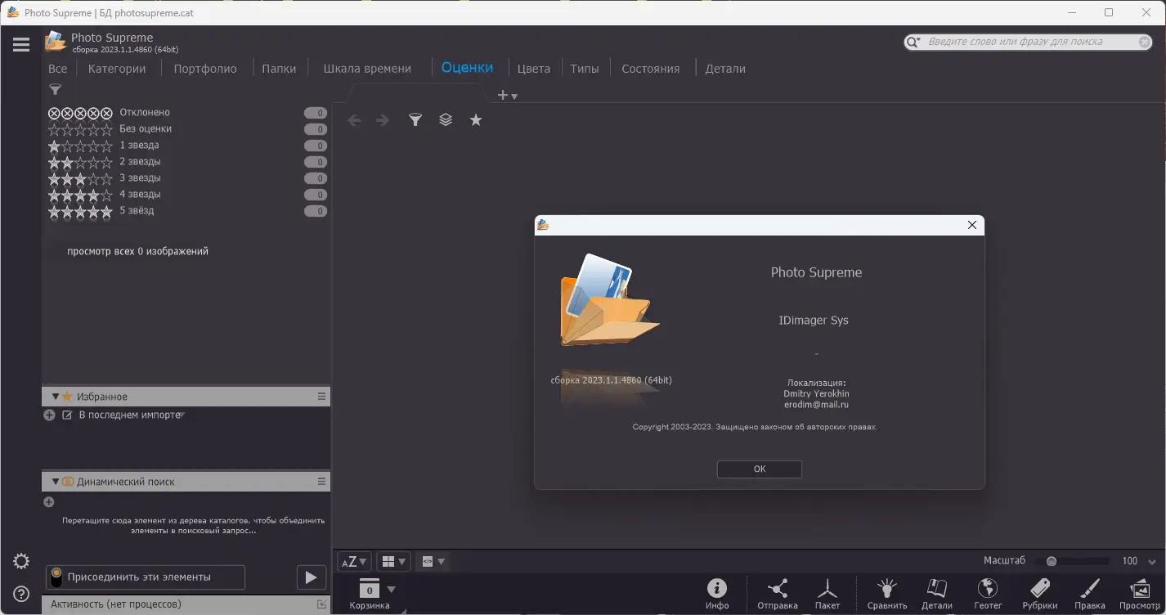Open the search options dropdown in the search box
Screen dimensions: 1166x615
click(x=914, y=42)
